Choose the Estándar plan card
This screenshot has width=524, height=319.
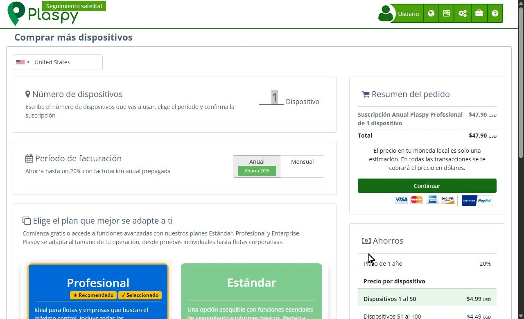(x=251, y=291)
